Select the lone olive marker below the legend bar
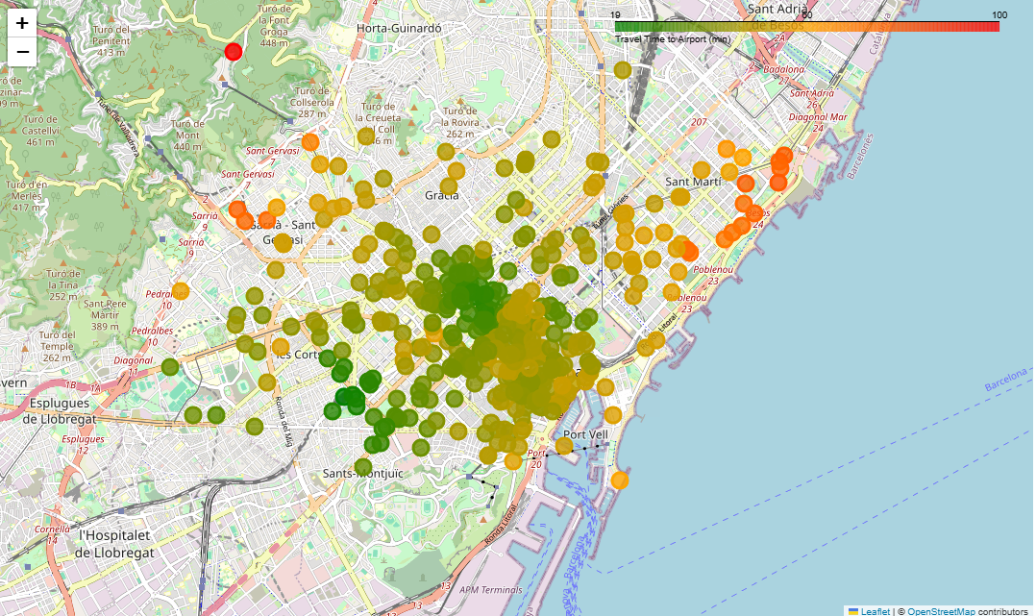This screenshot has height=616, width=1036. (x=623, y=69)
